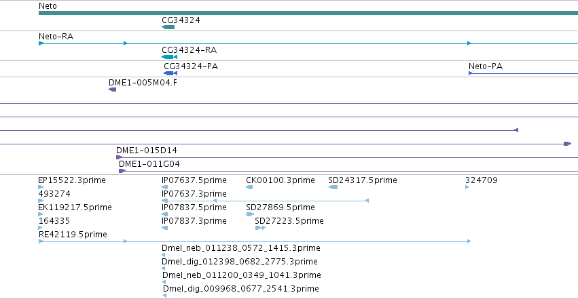Select the Neto-RA transcript label
This screenshot has height=299, width=578.
point(56,37)
